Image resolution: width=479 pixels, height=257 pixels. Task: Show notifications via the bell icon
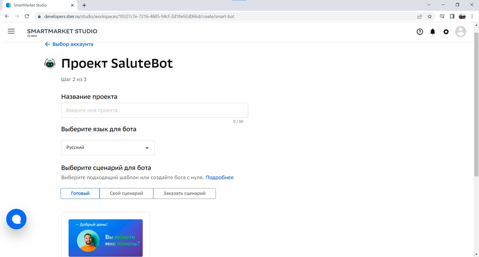(x=433, y=32)
